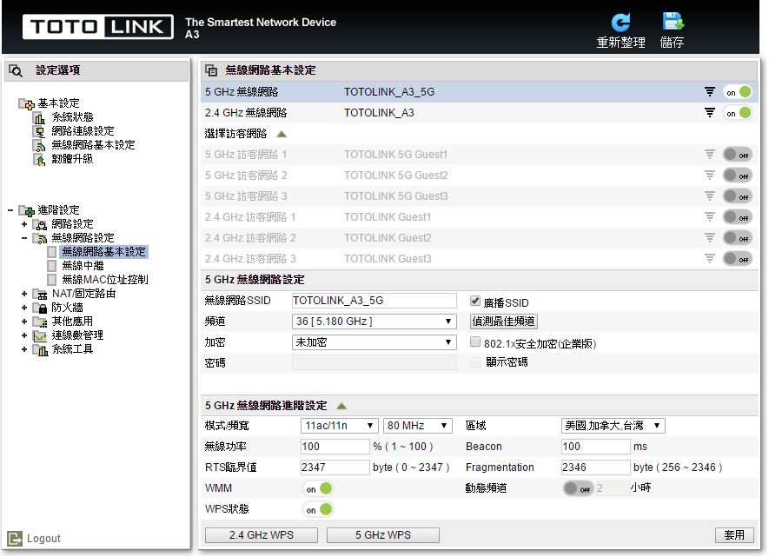Enable the 5 GHz 訪客網路 1 switch
The image size is (769, 557).
[x=738, y=155]
